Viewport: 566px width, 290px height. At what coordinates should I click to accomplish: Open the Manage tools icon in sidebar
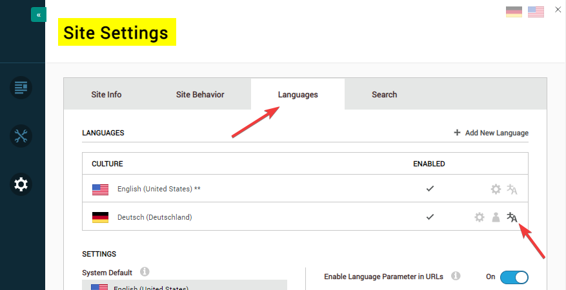[x=21, y=136]
